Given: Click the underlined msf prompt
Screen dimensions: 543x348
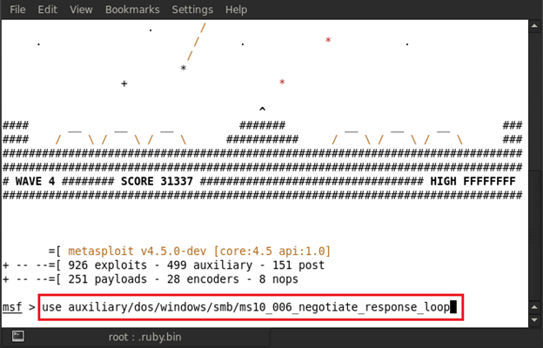Looking at the screenshot, I should [12, 308].
